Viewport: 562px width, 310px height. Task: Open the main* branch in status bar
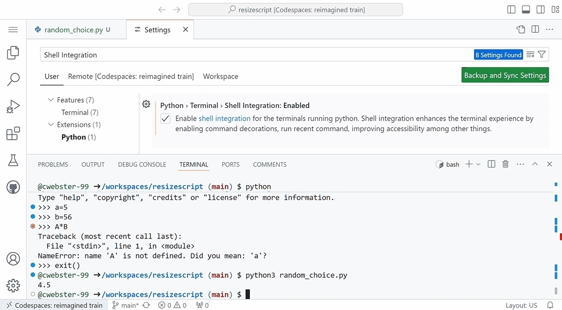pos(126,305)
